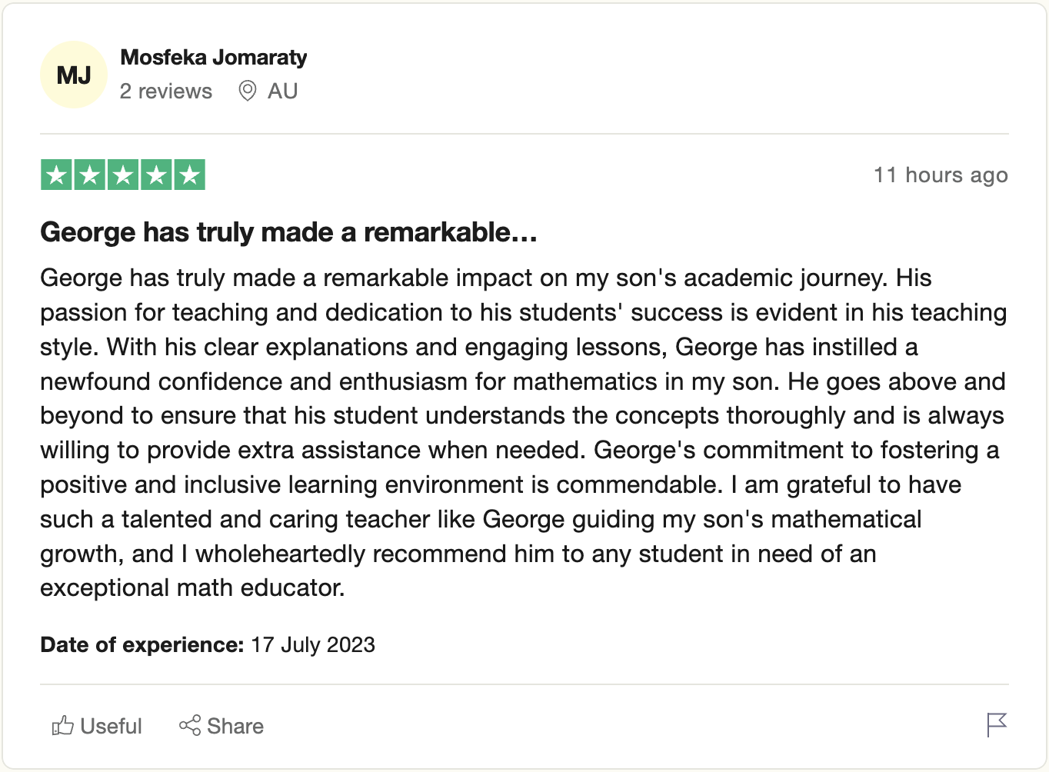Click the Useful button text

click(x=110, y=725)
